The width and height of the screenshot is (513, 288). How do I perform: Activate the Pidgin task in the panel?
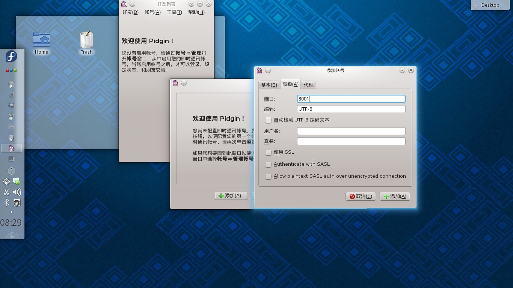[x=11, y=148]
